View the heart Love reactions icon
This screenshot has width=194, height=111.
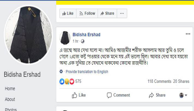pyautogui.click(x=72, y=82)
